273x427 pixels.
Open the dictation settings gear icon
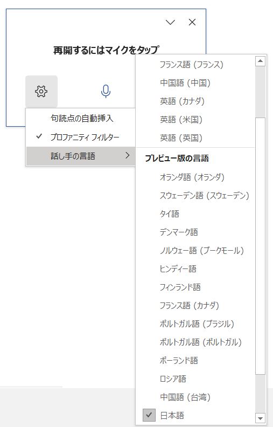(x=41, y=91)
